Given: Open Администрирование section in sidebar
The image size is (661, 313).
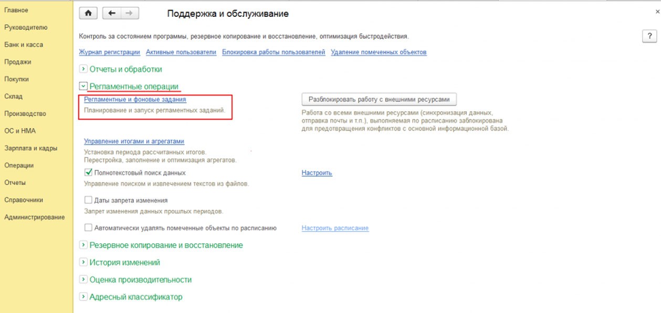Looking at the screenshot, I should [35, 218].
